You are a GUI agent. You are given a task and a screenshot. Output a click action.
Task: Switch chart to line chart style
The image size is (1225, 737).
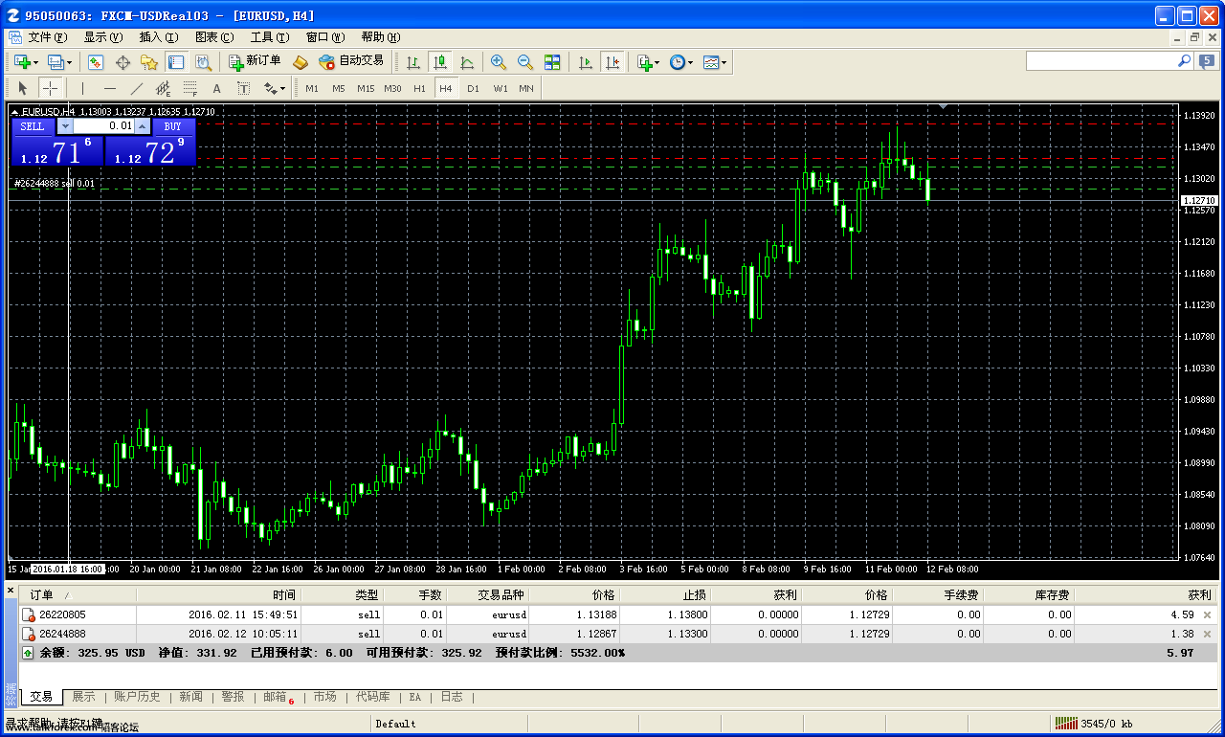pyautogui.click(x=467, y=62)
